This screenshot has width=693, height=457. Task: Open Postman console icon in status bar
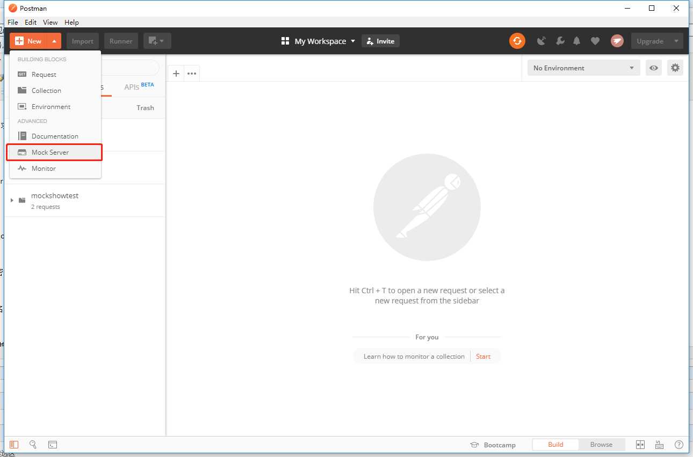point(53,445)
